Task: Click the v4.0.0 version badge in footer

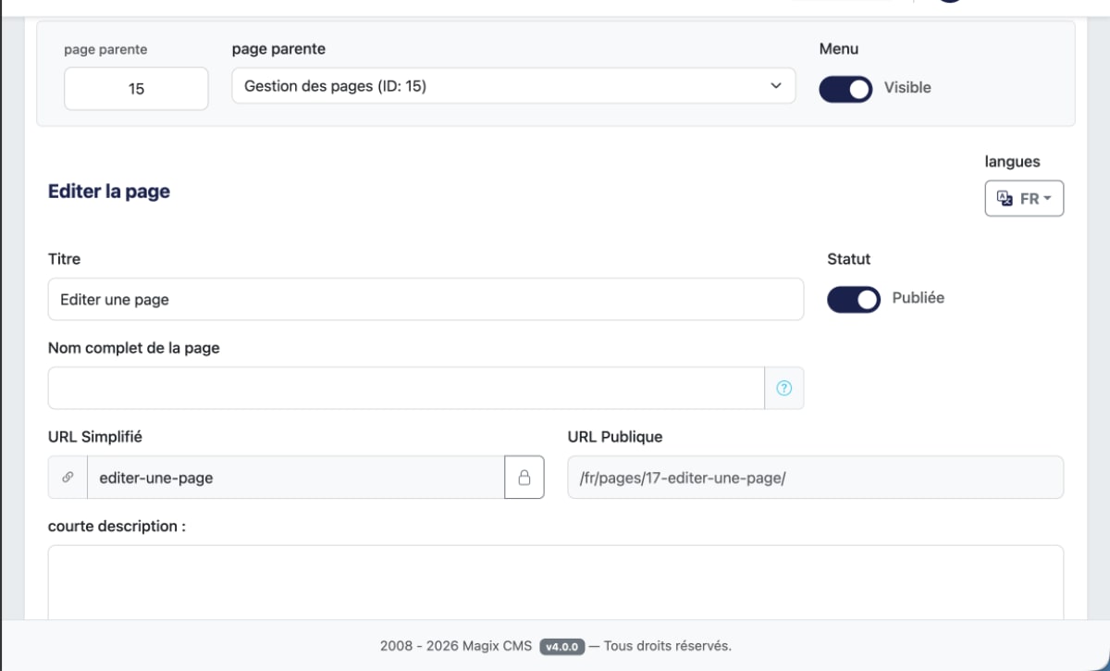Action: (x=561, y=646)
